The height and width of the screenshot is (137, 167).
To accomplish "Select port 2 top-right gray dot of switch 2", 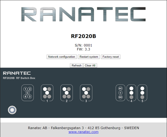I will click(x=69, y=89).
